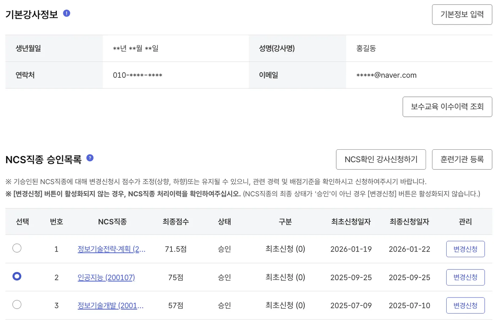Click the date 2025-07-10

(409, 305)
